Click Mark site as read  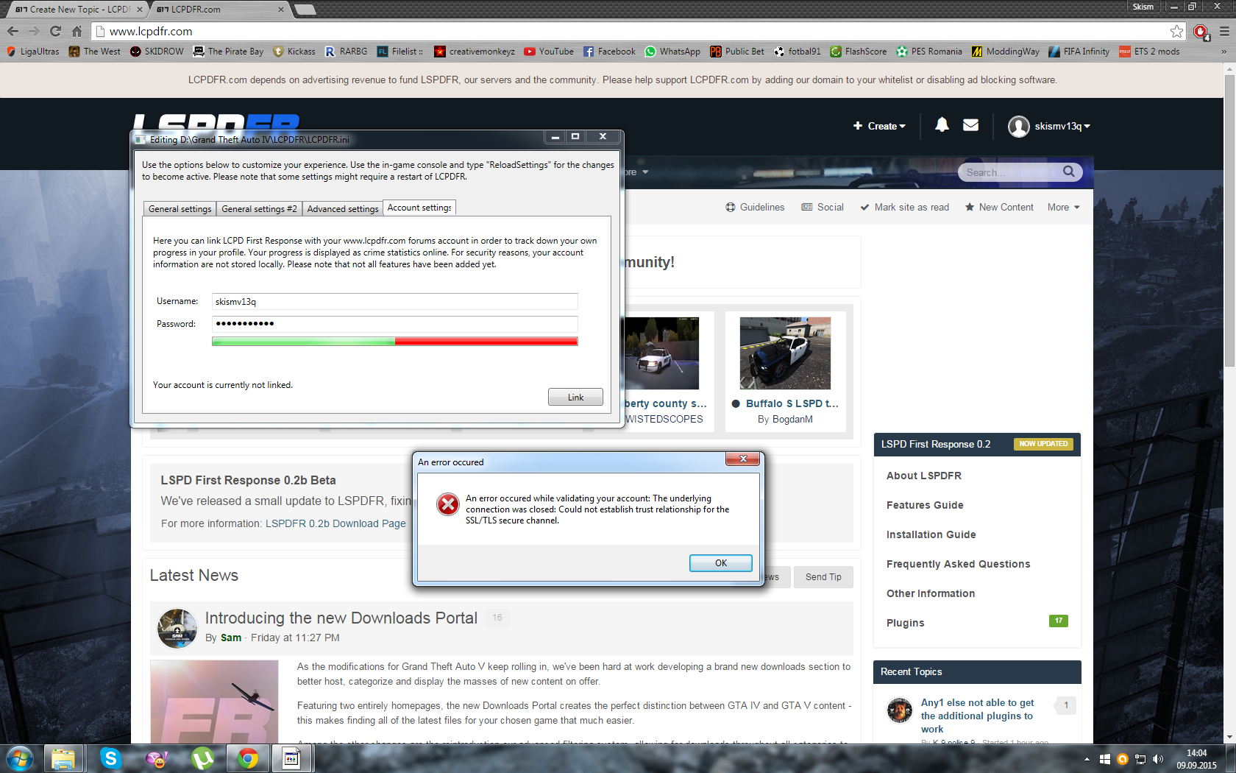(904, 207)
